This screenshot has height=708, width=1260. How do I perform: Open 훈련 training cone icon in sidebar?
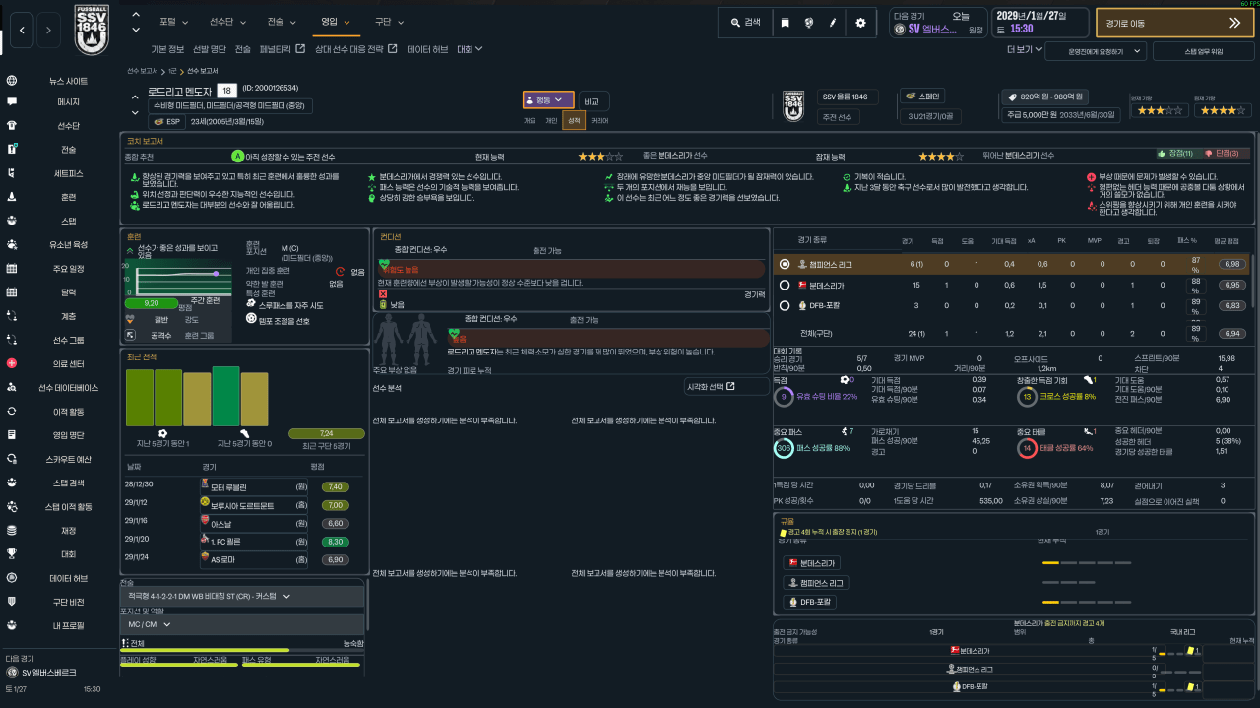point(12,197)
